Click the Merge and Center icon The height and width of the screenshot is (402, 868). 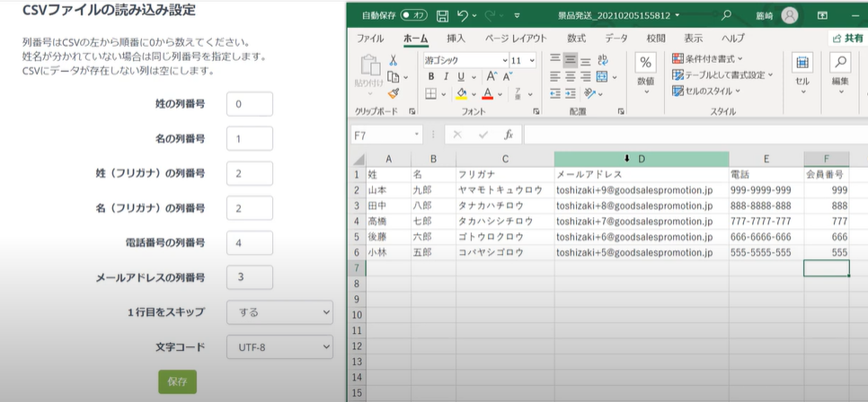pyautogui.click(x=602, y=77)
